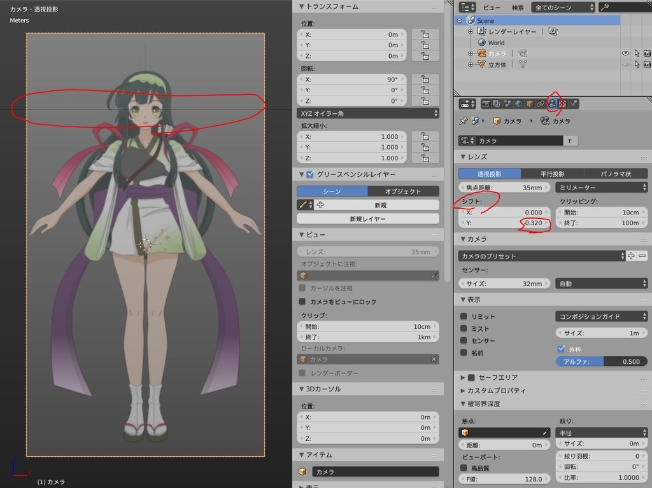Toggle visibility eye for カメラ in outliner
Screen dimensions: 652x488
click(625, 53)
